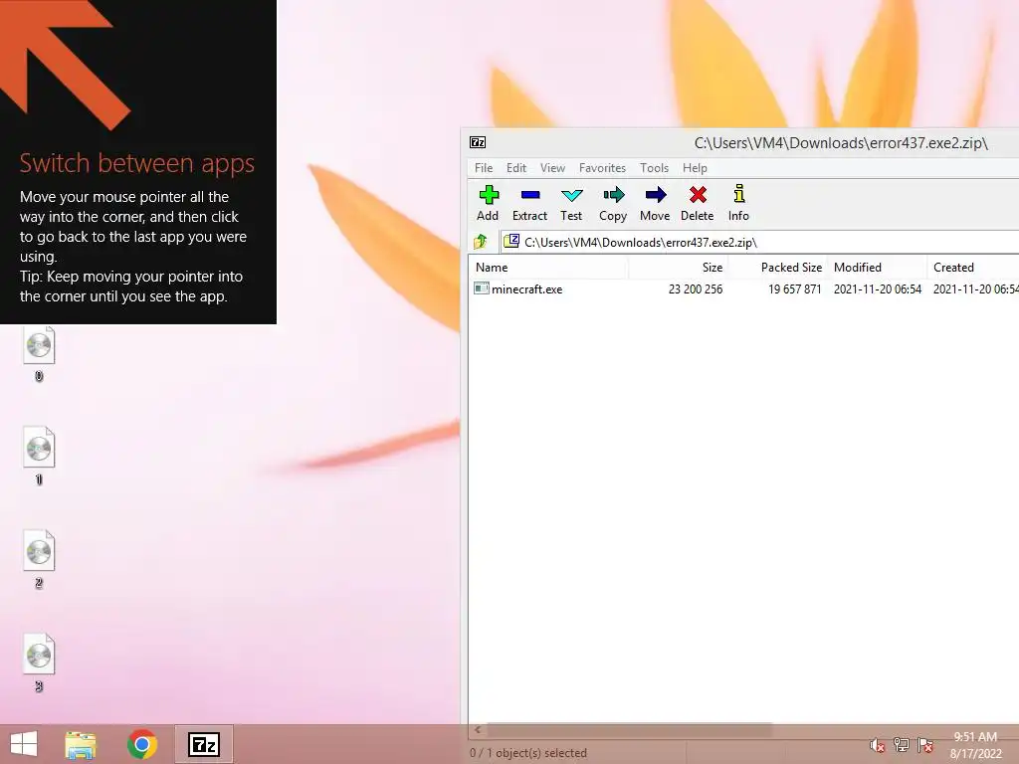This screenshot has width=1019, height=764.
Task: Click size value 23 200 256
Action: (696, 289)
